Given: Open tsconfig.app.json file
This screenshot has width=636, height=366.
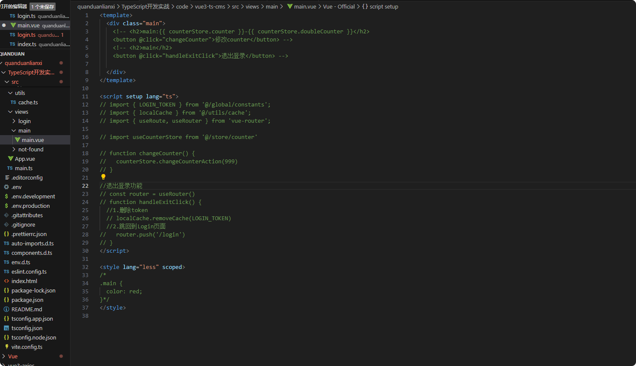Looking at the screenshot, I should click(x=35, y=319).
